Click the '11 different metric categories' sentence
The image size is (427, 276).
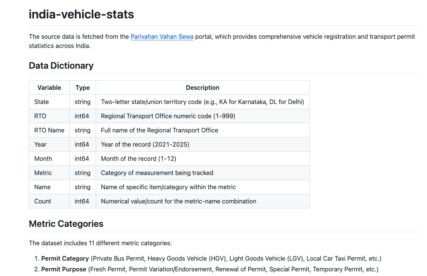point(100,243)
